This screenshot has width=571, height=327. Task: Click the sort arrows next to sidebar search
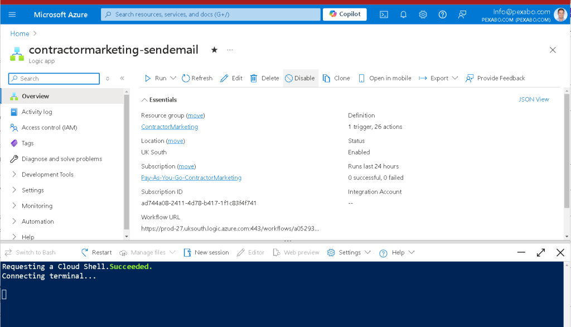pos(108,78)
